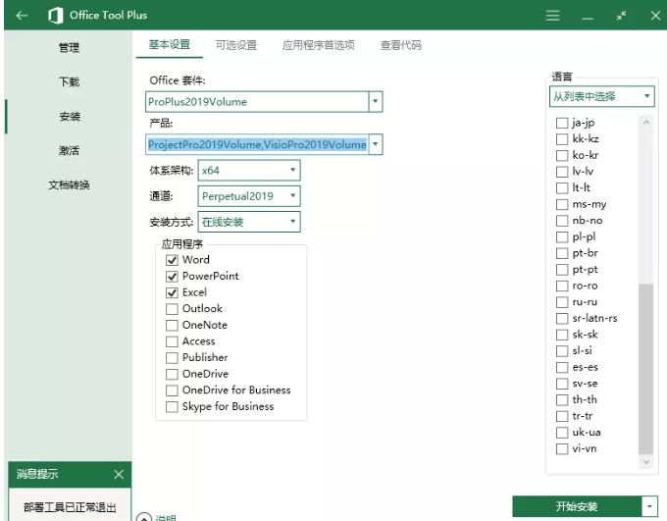Switch to the 应用程序首选项 tab
Image resolution: width=667 pixels, height=521 pixels.
click(x=319, y=45)
